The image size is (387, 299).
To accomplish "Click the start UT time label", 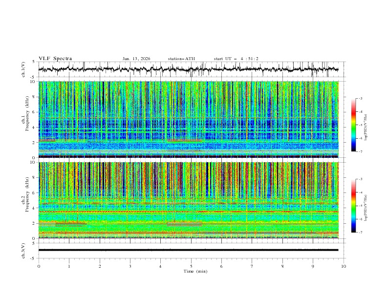I will pos(236,59).
